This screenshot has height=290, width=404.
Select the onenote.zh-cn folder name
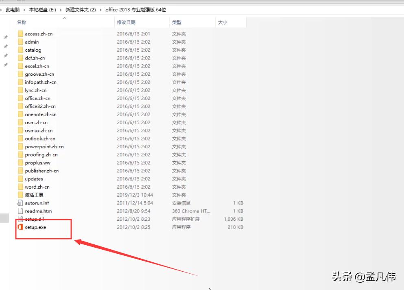(x=41, y=114)
